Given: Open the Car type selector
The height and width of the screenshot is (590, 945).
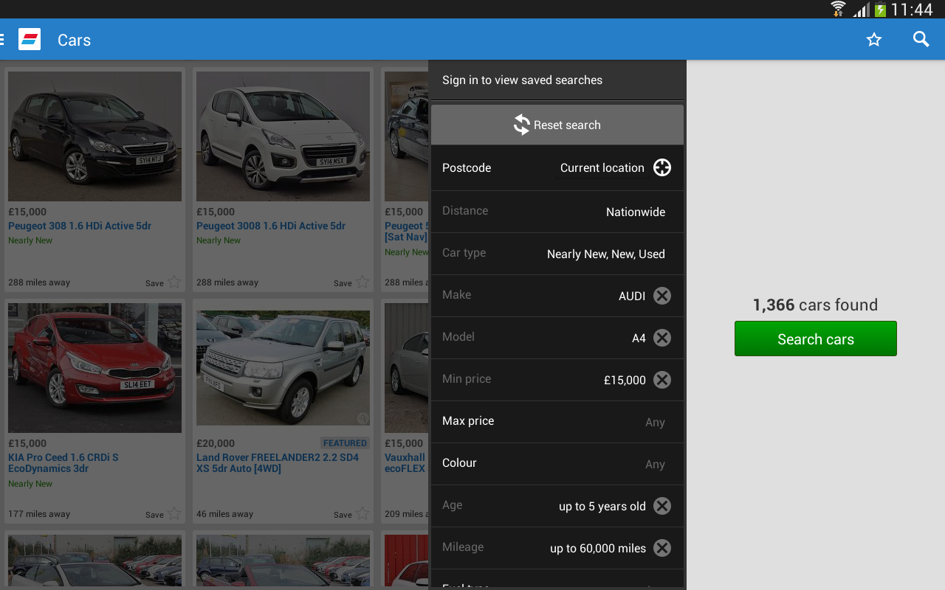Looking at the screenshot, I should (x=557, y=254).
